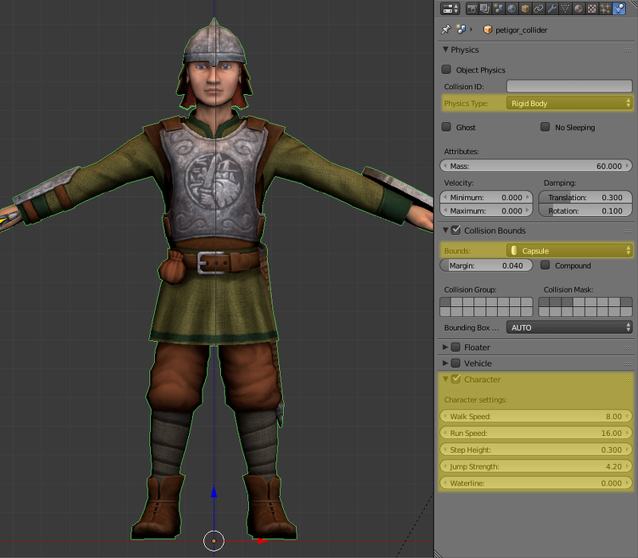Viewport: 638px width, 558px height.
Task: Click the Margin value field
Action: (486, 265)
